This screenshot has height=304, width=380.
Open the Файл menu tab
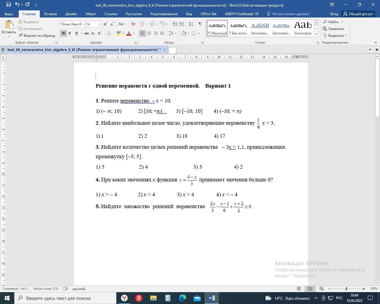[x=9, y=14]
